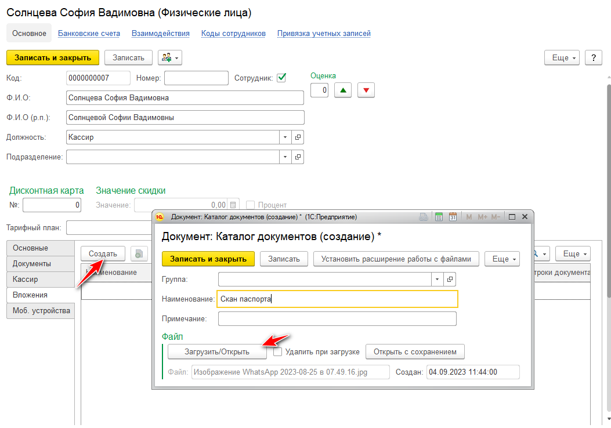Expand the Должность dropdown list

point(285,137)
